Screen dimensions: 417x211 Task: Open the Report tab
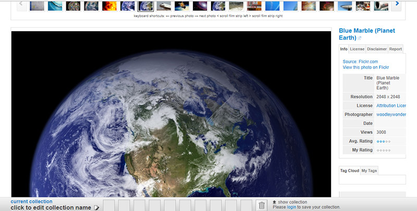tap(395, 49)
